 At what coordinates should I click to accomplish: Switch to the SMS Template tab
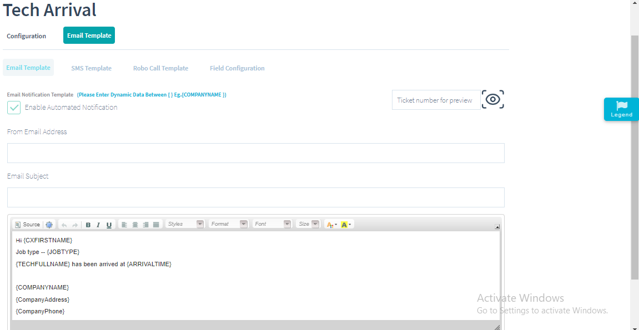91,68
